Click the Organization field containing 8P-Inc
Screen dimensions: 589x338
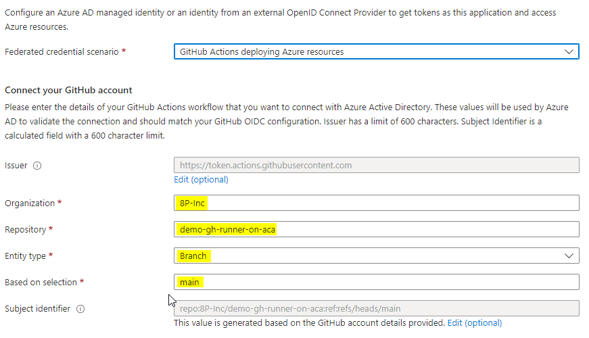pos(376,203)
